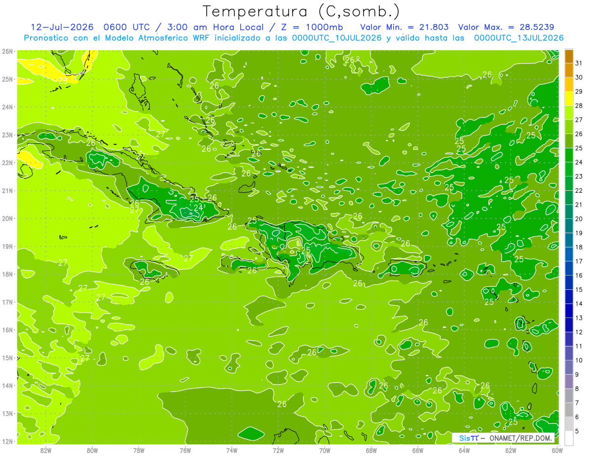Viewport: 592px width, 457px height.
Task: Click the "16N" latitude axis label
Action: point(7,330)
